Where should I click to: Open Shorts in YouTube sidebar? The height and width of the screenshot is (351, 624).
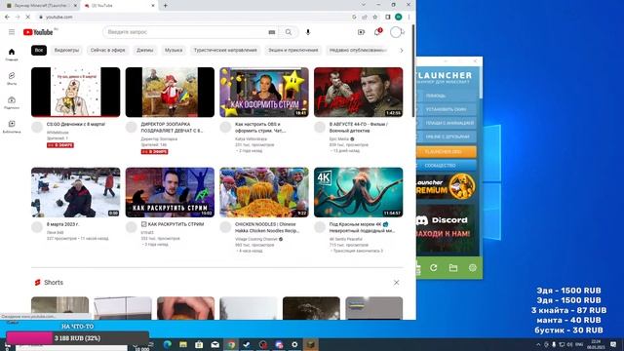point(12,78)
